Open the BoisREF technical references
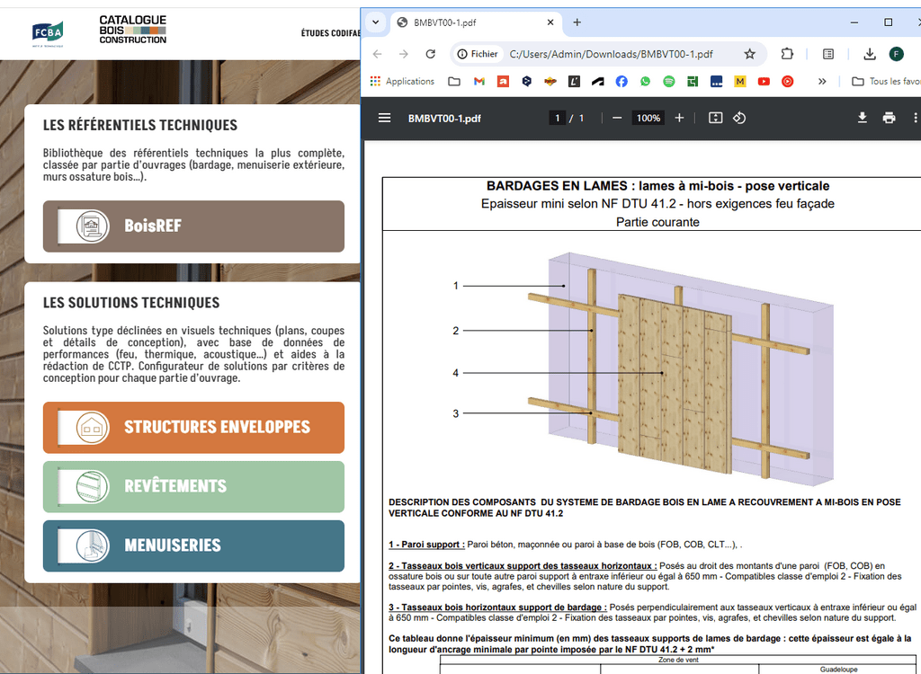Image resolution: width=921 pixels, height=674 pixels. point(193,226)
